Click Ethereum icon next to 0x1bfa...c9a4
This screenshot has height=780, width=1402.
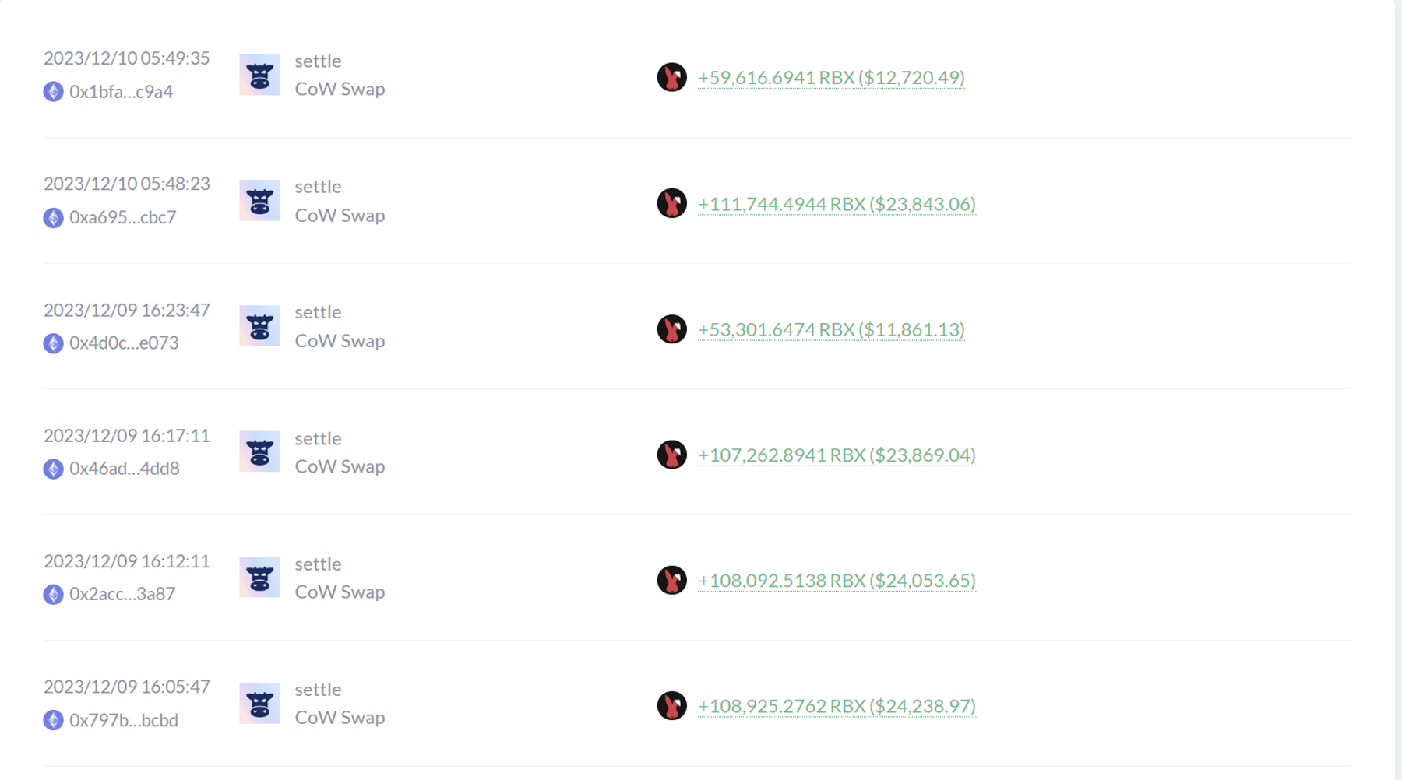53,92
